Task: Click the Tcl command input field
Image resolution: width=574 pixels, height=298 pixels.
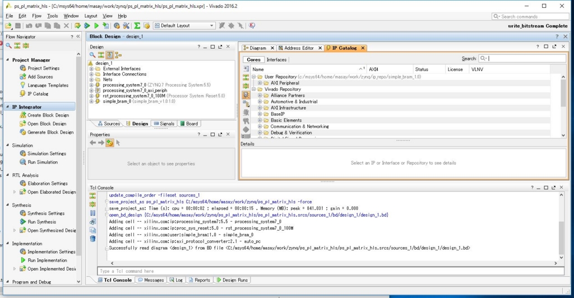Action: tap(331, 271)
